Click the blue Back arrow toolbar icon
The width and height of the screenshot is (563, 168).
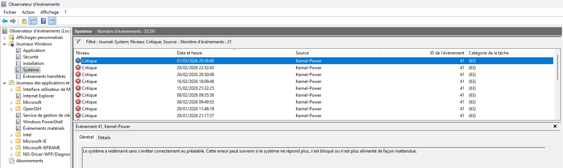pos(5,21)
